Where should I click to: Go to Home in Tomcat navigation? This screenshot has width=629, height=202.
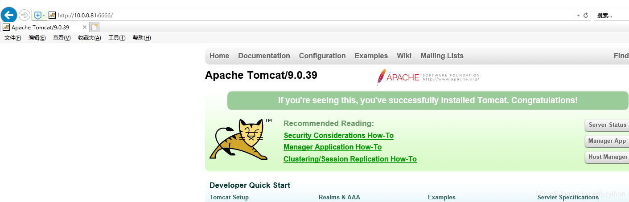tap(219, 56)
